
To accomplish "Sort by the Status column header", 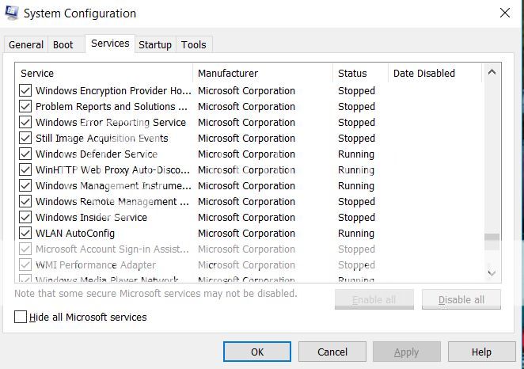I will (x=361, y=73).
